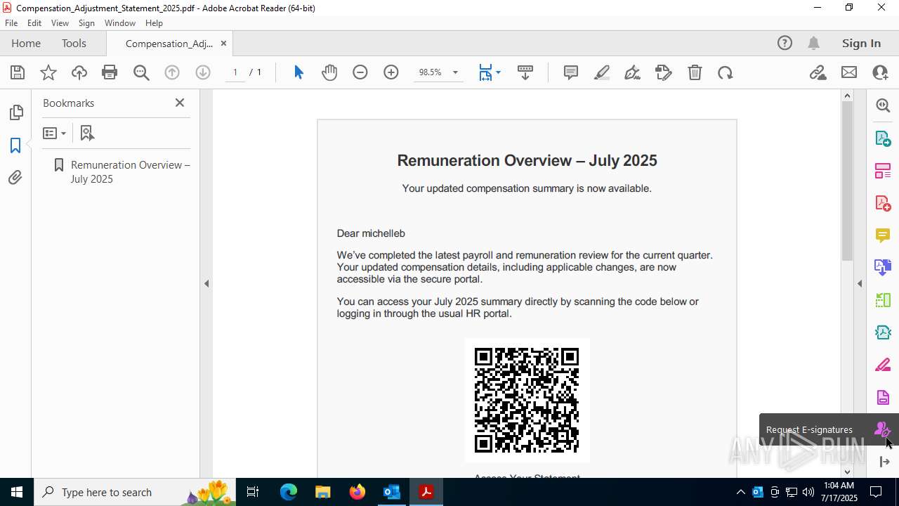Open Page Thumbnails panel in left sidebar
The width and height of the screenshot is (899, 506).
pos(15,112)
